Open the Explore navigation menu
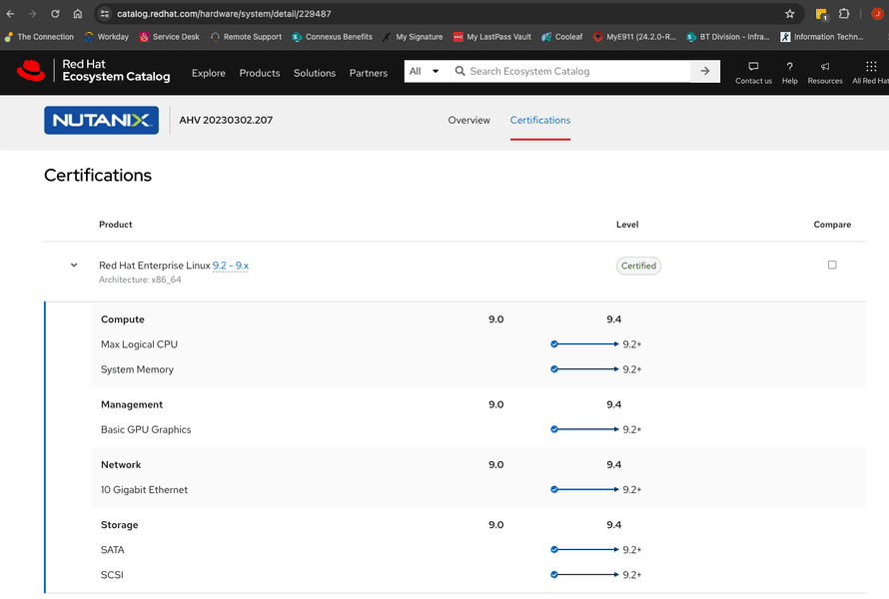The width and height of the screenshot is (889, 599). coord(209,73)
